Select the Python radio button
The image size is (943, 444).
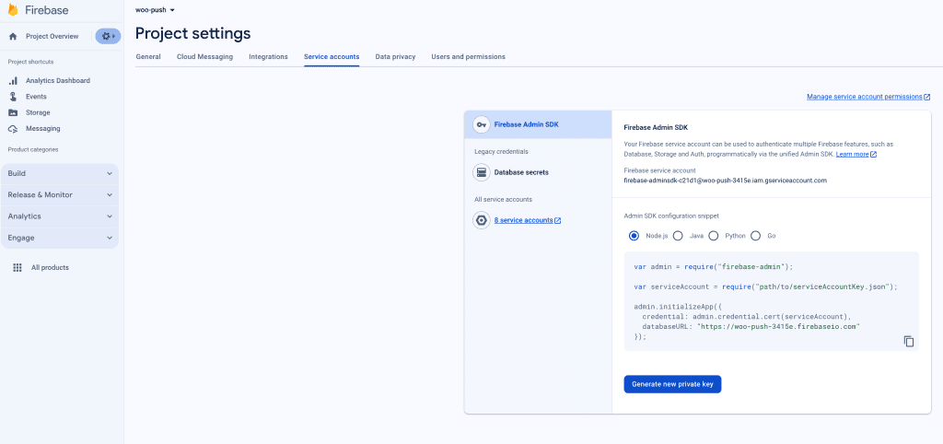[x=714, y=236]
